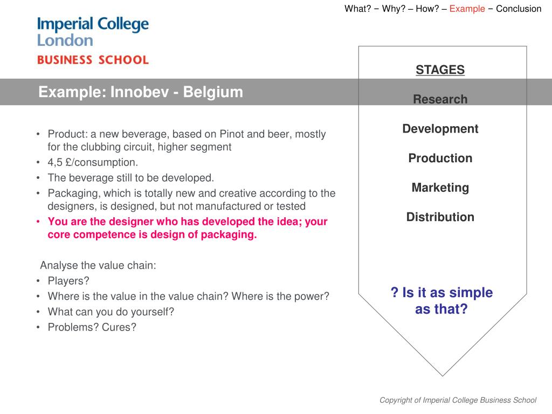Screen dimensions: 552x414
Task: Click the 'Analyse the value chain:' line
Action: click(x=98, y=265)
